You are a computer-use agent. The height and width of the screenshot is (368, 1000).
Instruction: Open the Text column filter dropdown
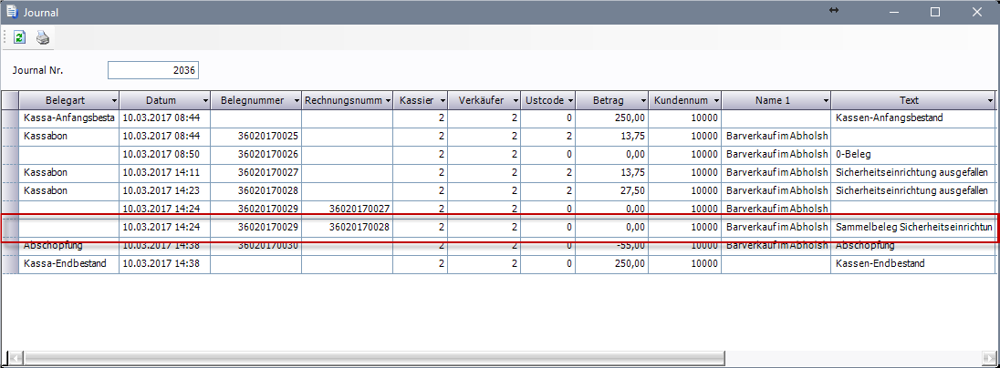click(989, 99)
